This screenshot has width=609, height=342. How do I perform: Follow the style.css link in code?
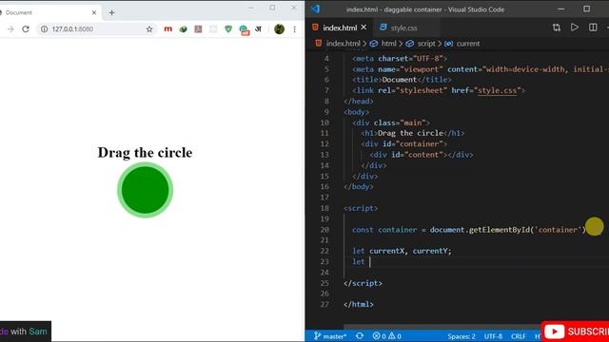coord(497,90)
